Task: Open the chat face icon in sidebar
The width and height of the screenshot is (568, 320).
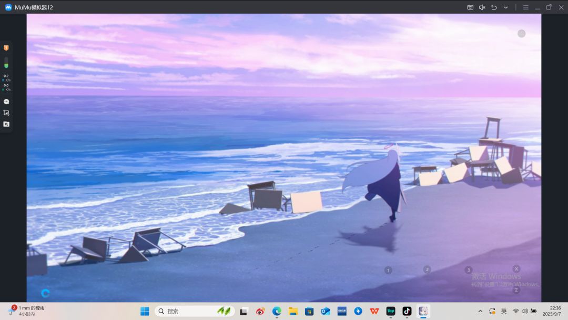Action: click(6, 102)
